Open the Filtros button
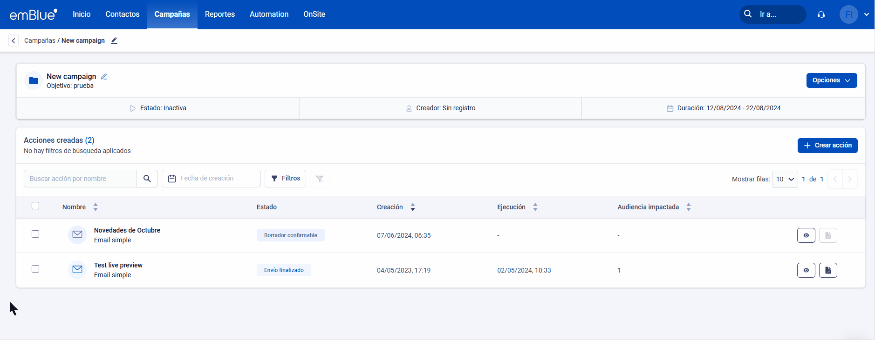 click(x=285, y=179)
